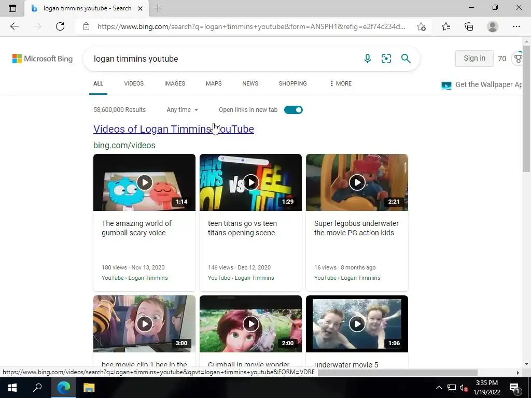The image size is (531, 398).
Task: Open visual search camera icon
Action: [x=386, y=59]
